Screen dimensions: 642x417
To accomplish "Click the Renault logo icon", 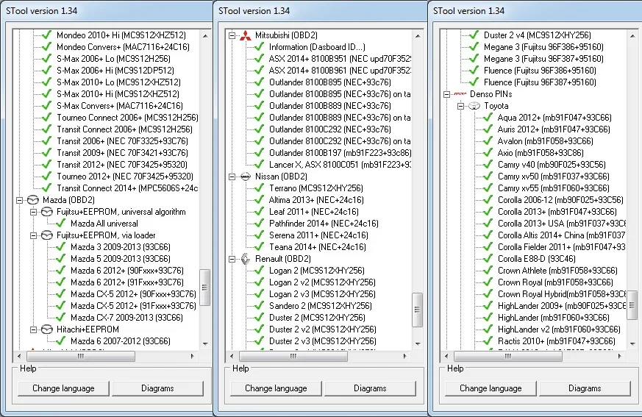I will [245, 259].
